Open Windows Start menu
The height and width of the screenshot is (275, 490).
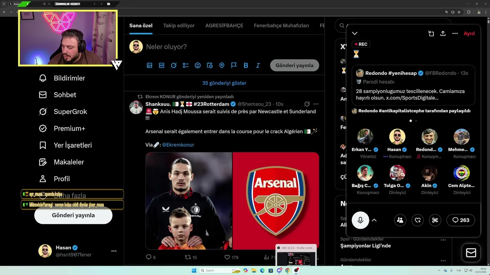coord(194,270)
